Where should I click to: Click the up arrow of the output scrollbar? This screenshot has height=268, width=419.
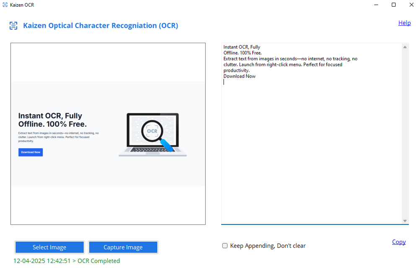tap(405, 47)
